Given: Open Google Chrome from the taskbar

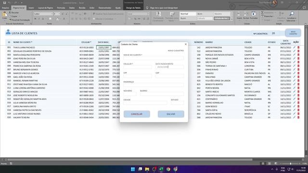Looking at the screenshot, I should pyautogui.click(x=168, y=169).
